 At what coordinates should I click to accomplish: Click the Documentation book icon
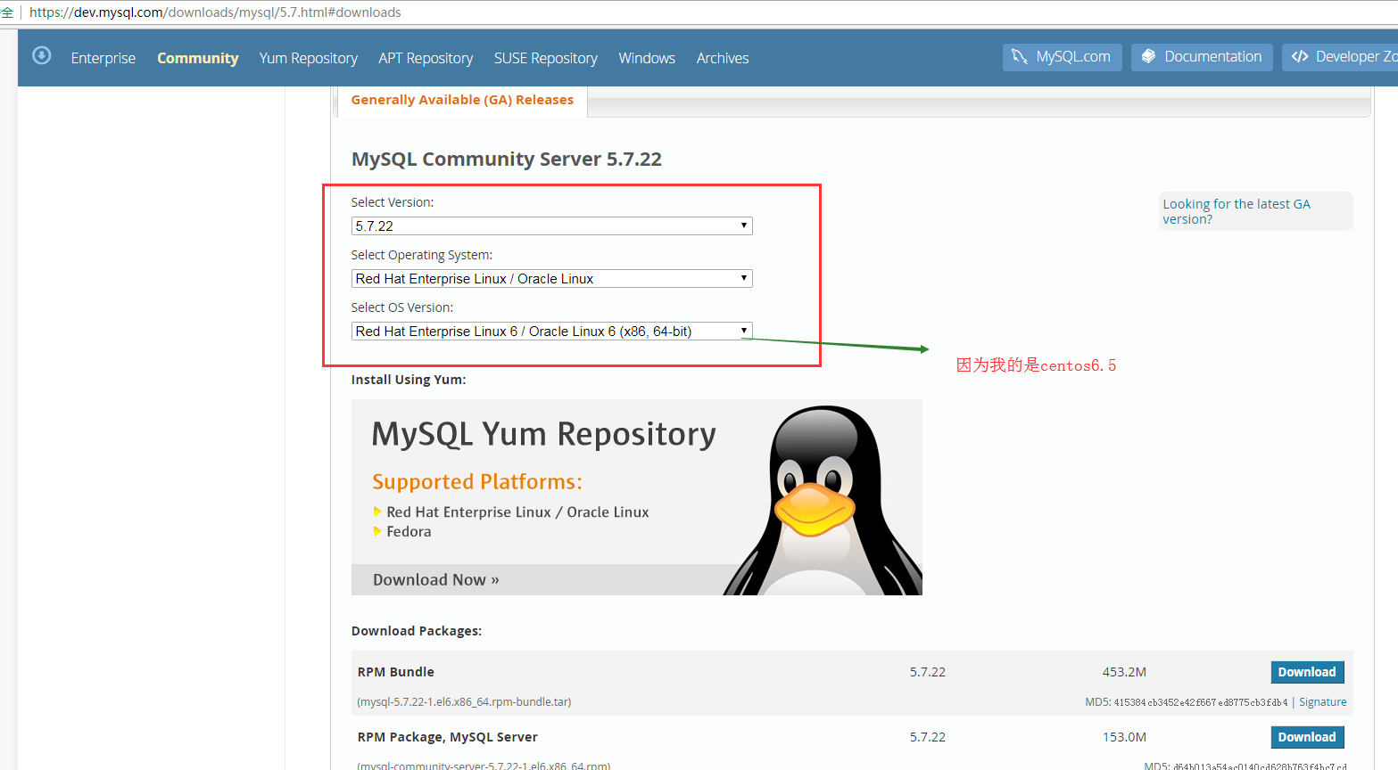(x=1148, y=57)
